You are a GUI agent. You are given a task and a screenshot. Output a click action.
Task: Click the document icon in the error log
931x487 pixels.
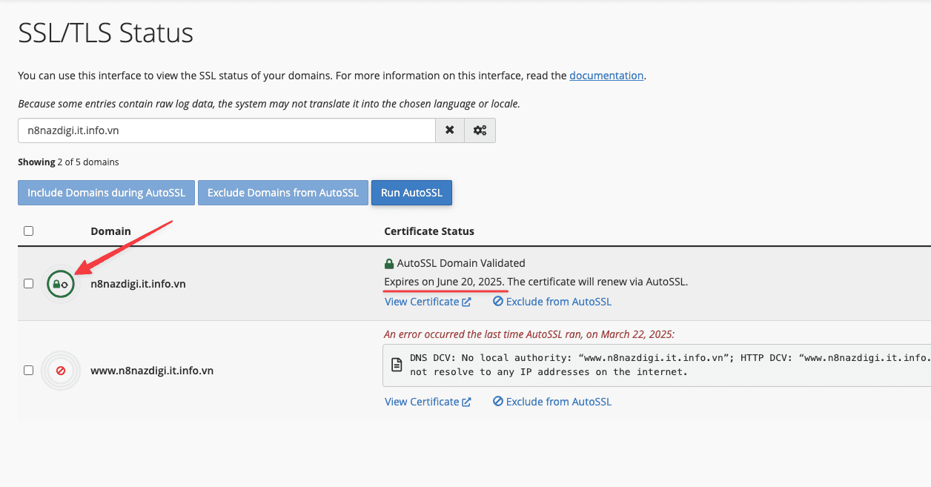(x=397, y=365)
